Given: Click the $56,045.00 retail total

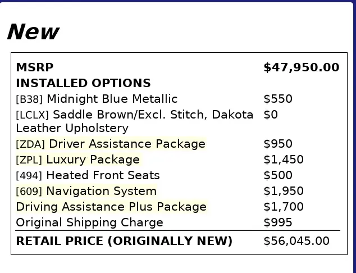Looking at the screenshot, I should point(296,241).
